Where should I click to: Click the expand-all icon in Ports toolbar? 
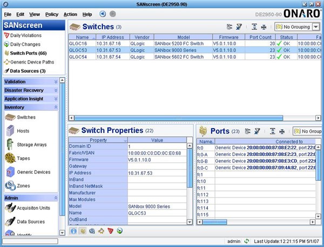[x=272, y=131]
